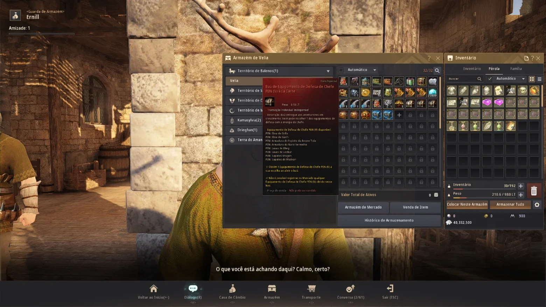Uncheck inventory Automático sort checkbox
Screen dimensions: 546x307
coord(490,79)
